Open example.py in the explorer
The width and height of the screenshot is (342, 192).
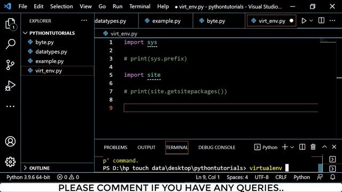click(58, 61)
